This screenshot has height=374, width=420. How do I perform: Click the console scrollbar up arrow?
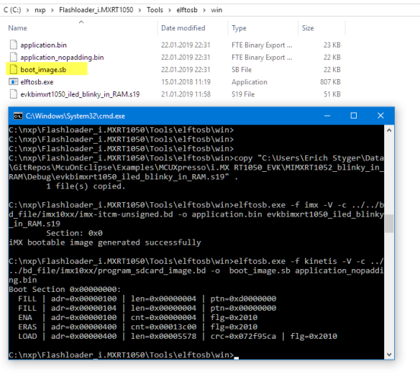point(389,130)
